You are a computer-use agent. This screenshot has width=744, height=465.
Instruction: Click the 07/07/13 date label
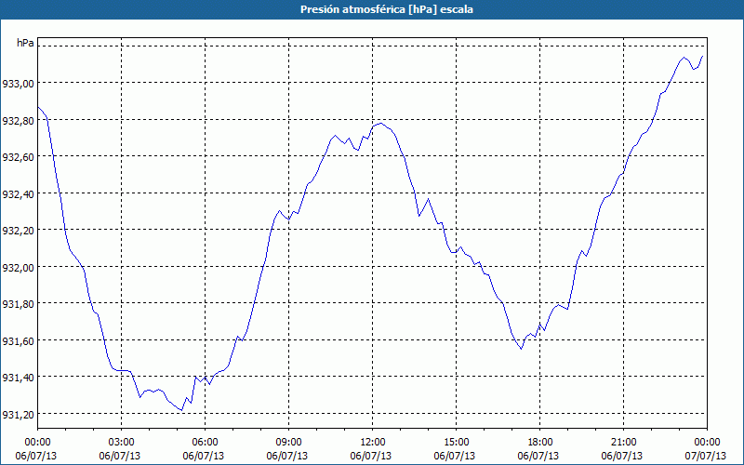(x=706, y=456)
